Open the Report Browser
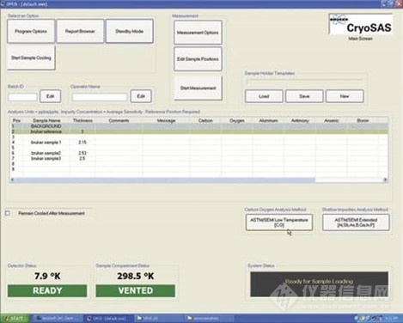Image resolution: width=403 pixels, height=323 pixels. (x=80, y=31)
